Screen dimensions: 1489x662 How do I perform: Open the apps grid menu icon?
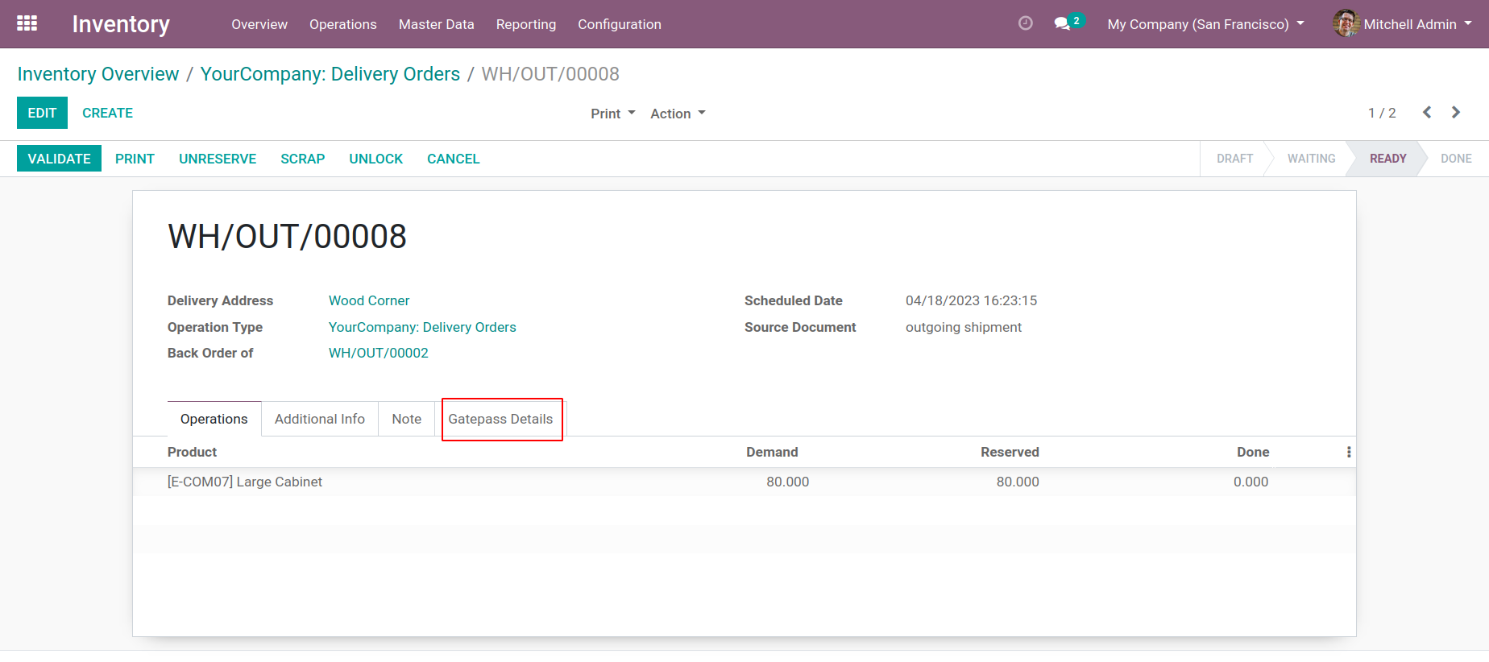(x=27, y=23)
